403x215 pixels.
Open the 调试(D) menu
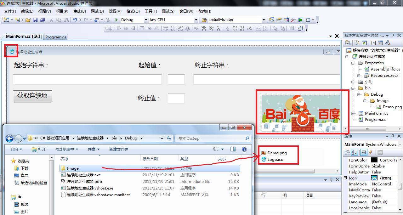pos(97,11)
